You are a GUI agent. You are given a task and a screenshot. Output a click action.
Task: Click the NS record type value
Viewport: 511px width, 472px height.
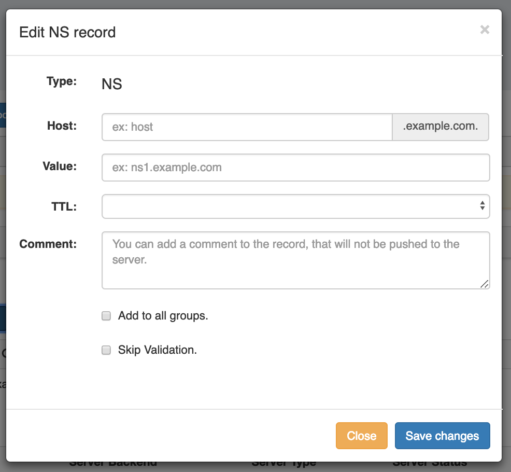112,84
